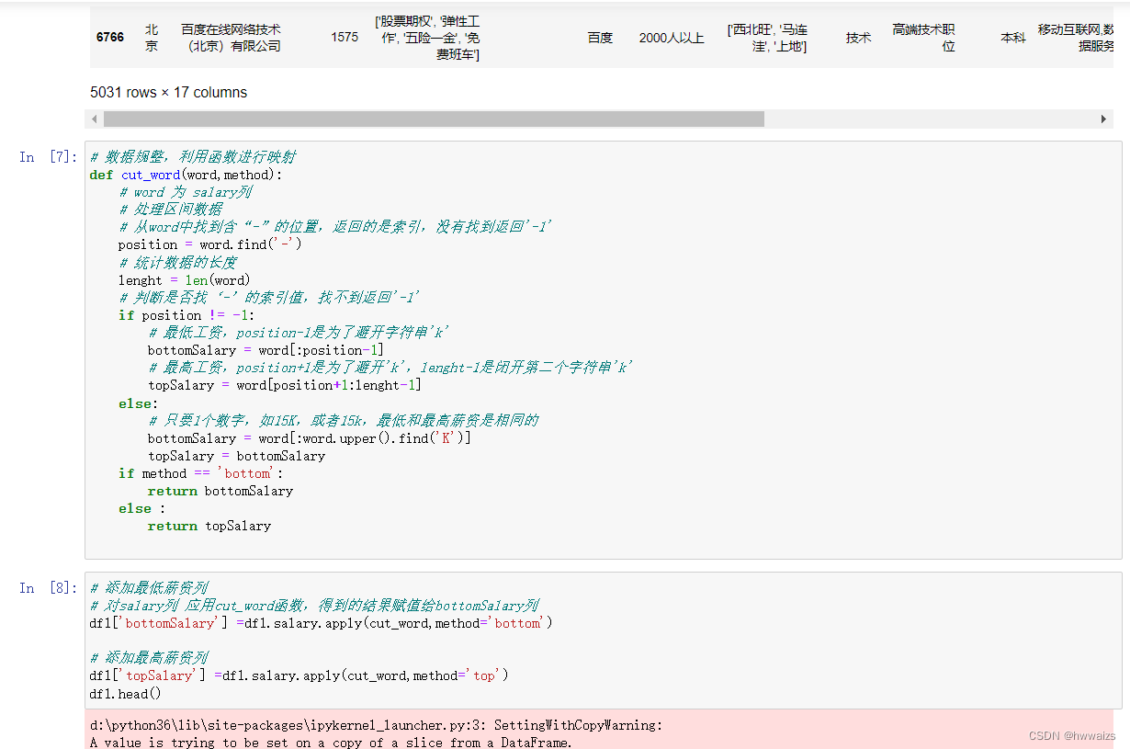
Task: Click the 1575 value cell
Action: coord(345,38)
